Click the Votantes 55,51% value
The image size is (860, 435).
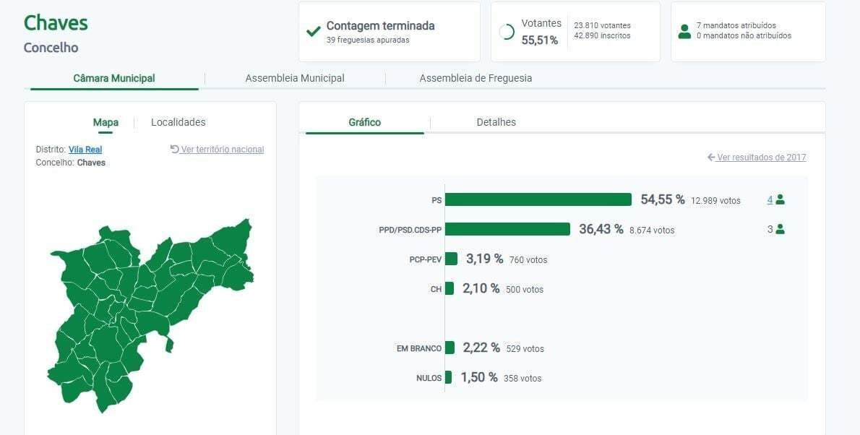tap(541, 40)
